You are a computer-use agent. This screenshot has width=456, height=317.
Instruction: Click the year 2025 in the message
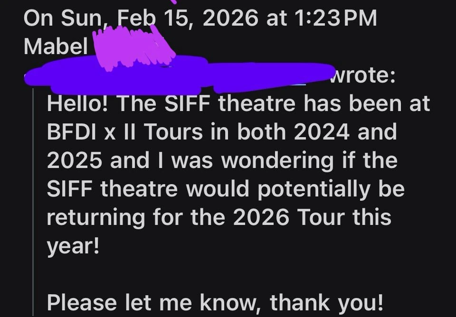tap(75, 160)
